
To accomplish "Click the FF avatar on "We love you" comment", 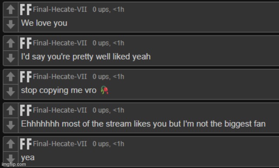I will click(26, 10).
